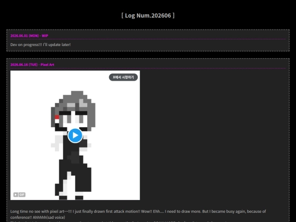296x222 pixels.
Task: Click small play icon beside GIF badge
Action: click(x=16, y=195)
